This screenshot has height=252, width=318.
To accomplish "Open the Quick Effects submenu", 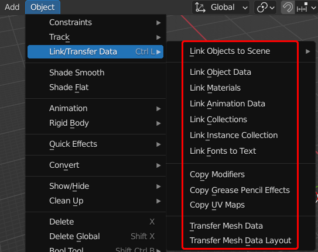I will pyautogui.click(x=95, y=144).
